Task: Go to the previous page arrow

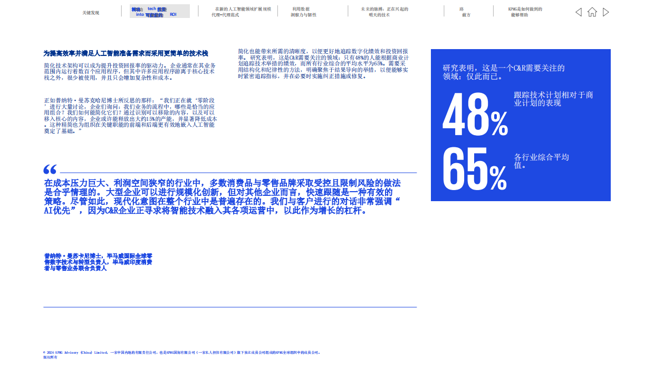Action: (x=579, y=12)
